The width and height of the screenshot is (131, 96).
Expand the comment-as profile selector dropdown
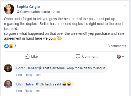(x=120, y=57)
